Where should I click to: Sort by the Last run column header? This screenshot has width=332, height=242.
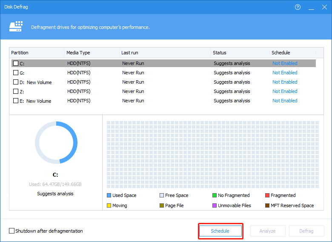click(x=130, y=53)
